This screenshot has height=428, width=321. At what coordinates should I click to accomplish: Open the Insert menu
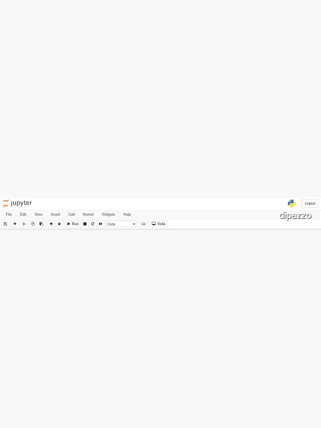pos(55,214)
